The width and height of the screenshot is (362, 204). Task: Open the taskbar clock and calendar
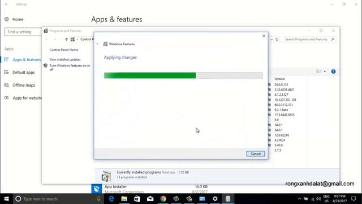coord(339,199)
